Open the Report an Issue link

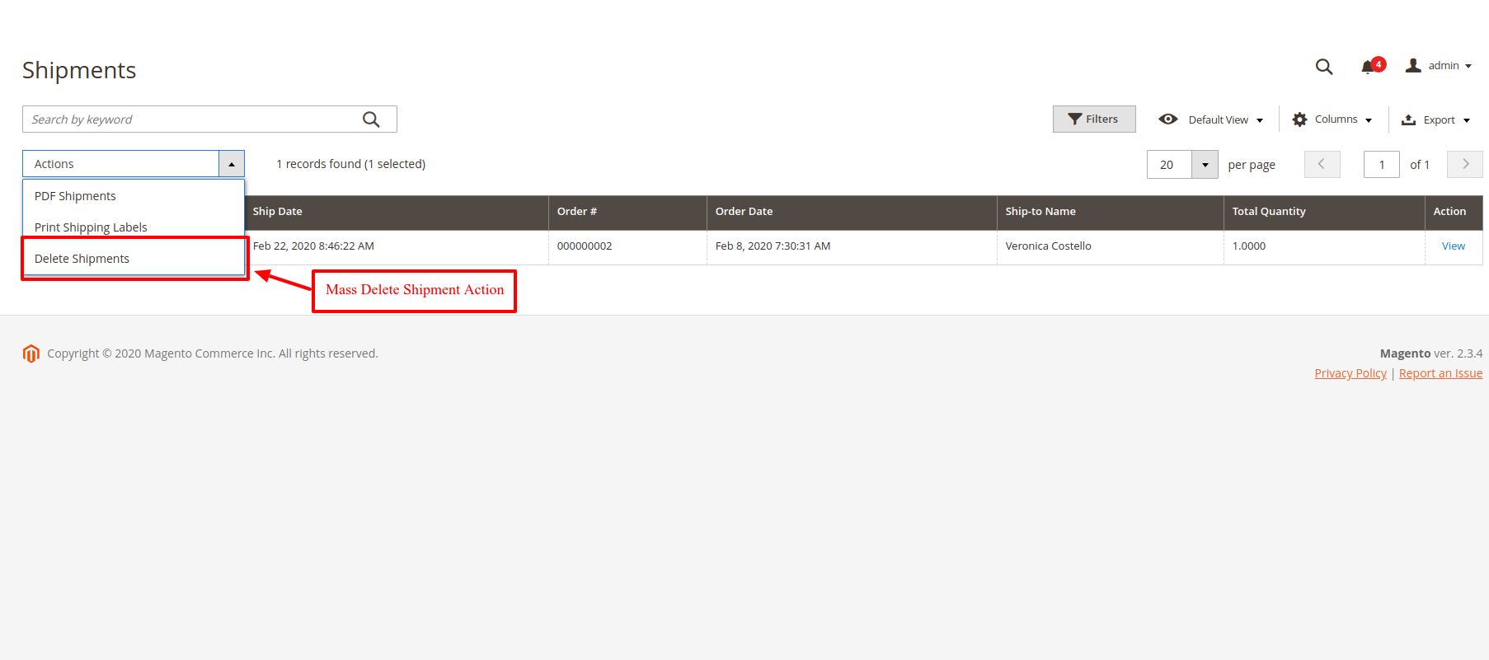[1440, 373]
